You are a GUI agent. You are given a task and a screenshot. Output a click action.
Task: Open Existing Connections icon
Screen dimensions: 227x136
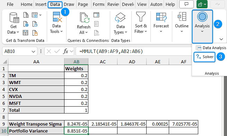pos(35,33)
